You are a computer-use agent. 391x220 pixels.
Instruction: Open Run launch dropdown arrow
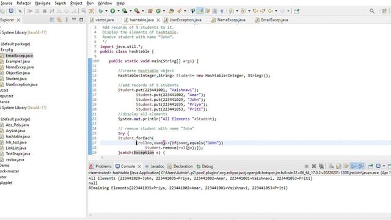tap(118, 11)
